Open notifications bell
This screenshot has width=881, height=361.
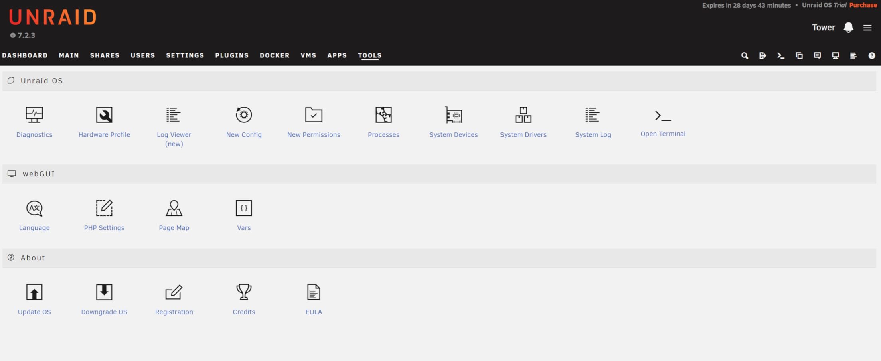(848, 28)
